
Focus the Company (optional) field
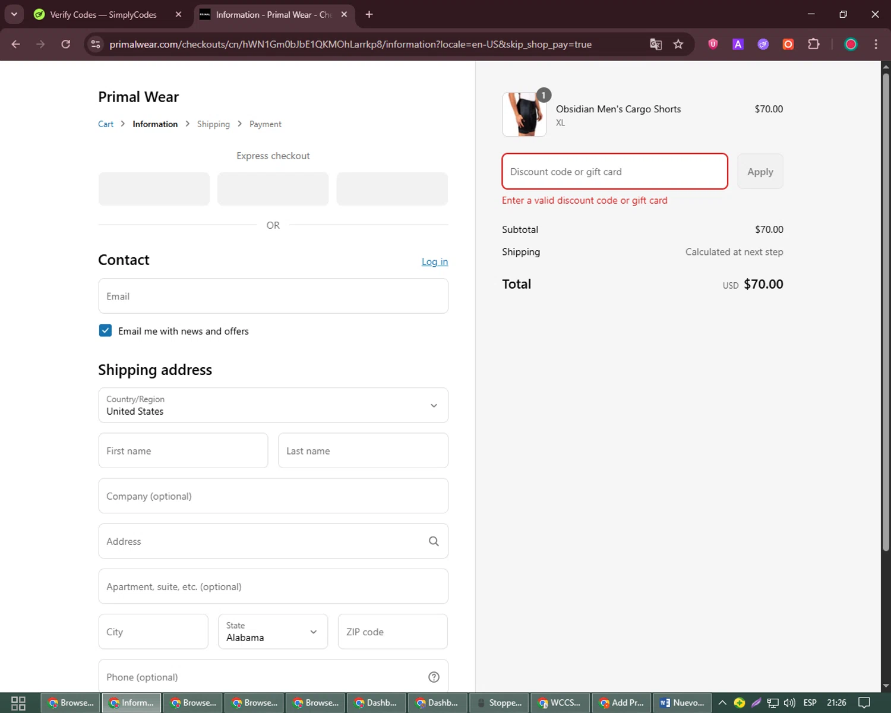click(273, 496)
